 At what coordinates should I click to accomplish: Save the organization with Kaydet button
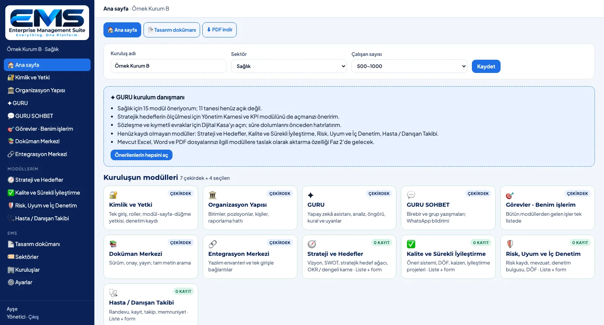(x=486, y=67)
